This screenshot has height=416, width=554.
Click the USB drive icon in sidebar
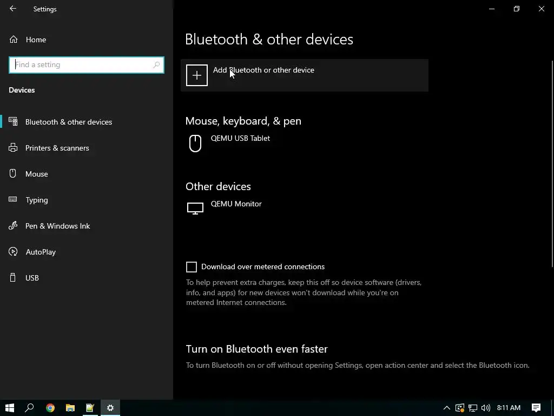point(13,277)
